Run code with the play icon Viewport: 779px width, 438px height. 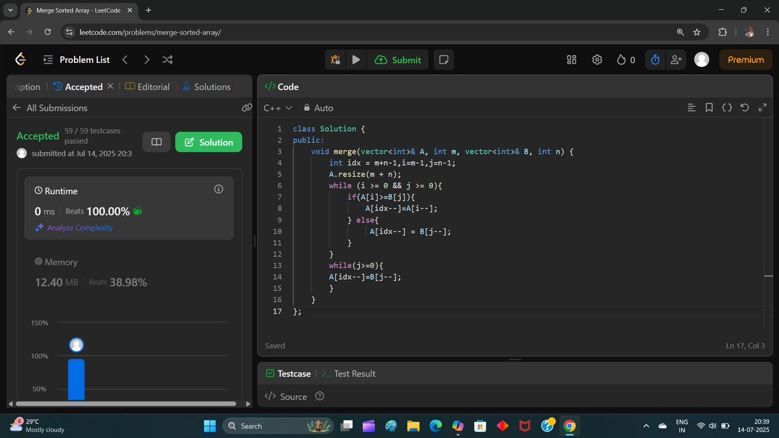[356, 60]
